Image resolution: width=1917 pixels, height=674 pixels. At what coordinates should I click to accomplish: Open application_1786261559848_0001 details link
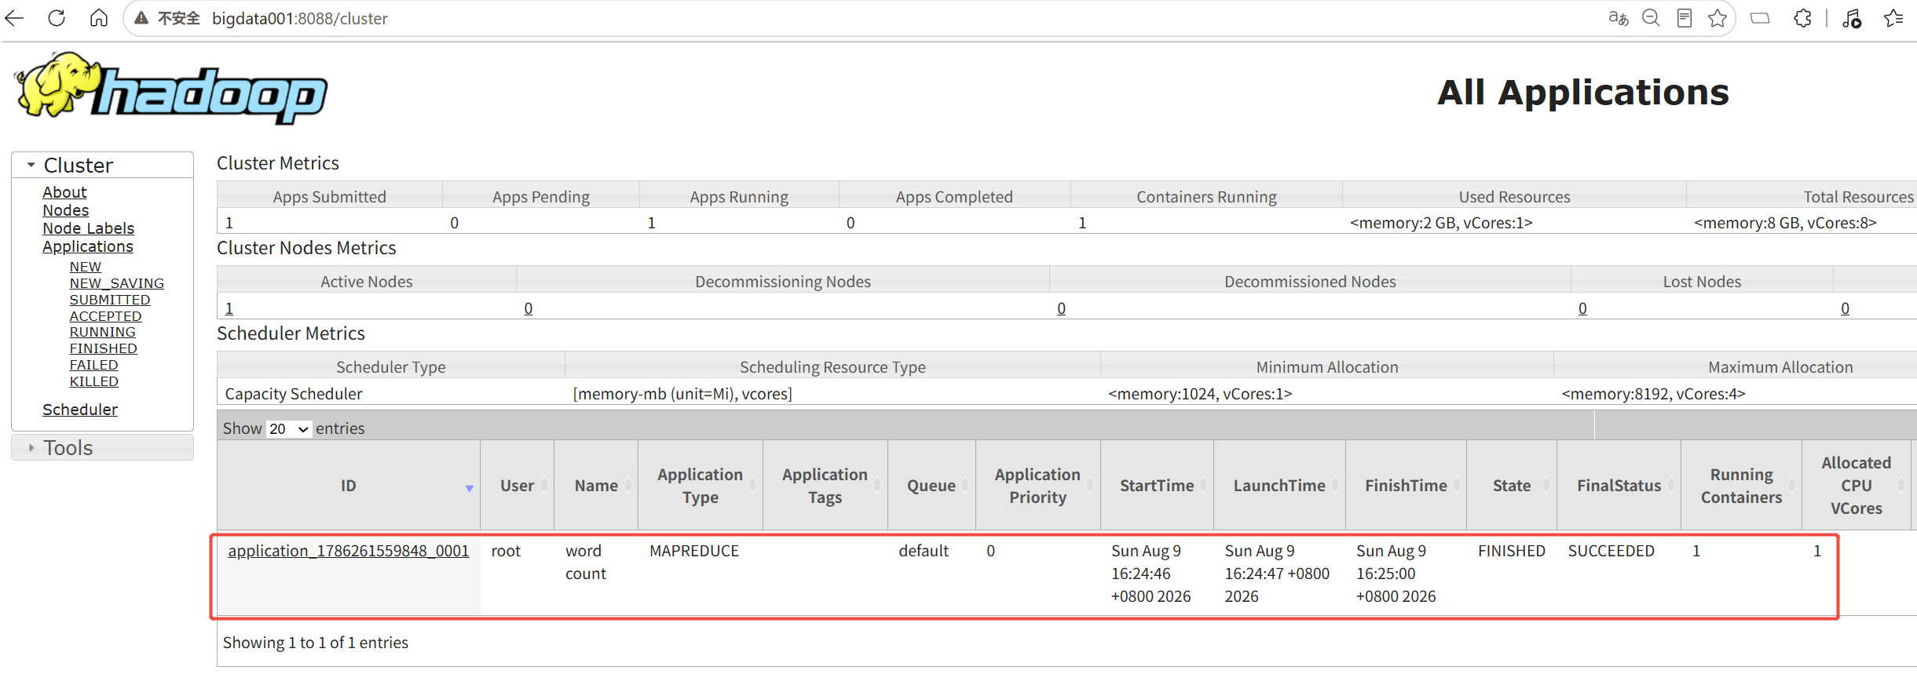pos(349,551)
